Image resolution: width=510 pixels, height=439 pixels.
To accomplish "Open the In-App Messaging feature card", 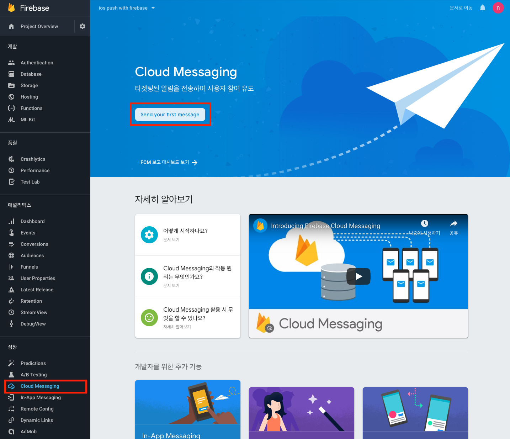I will (188, 409).
